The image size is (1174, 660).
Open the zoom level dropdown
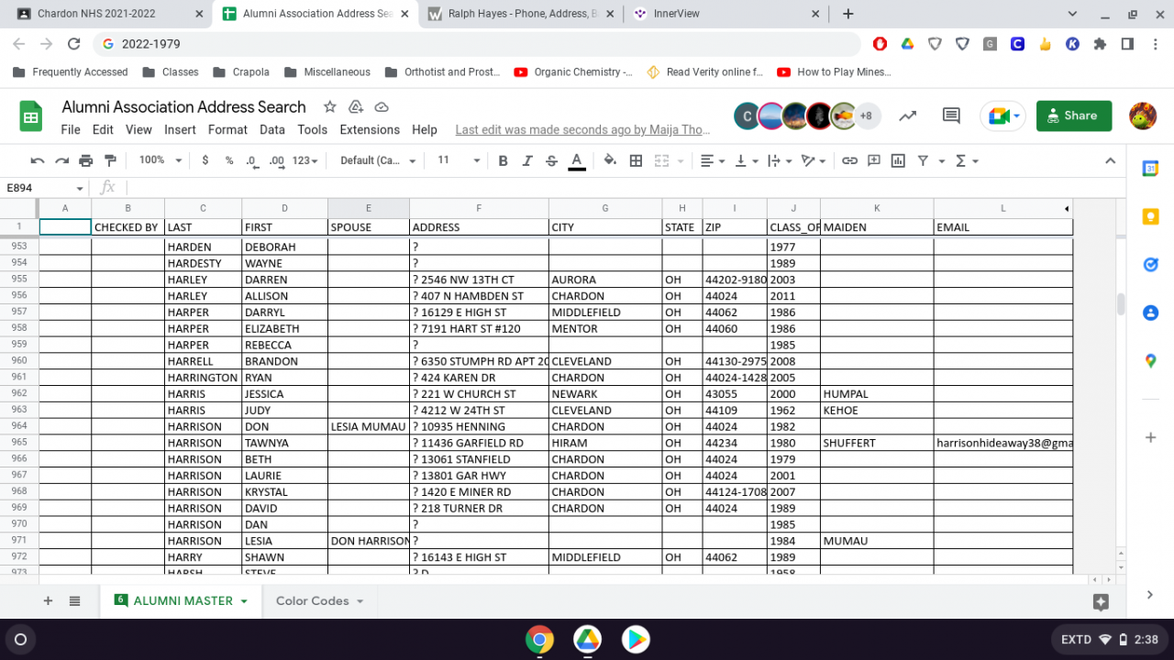tap(161, 160)
